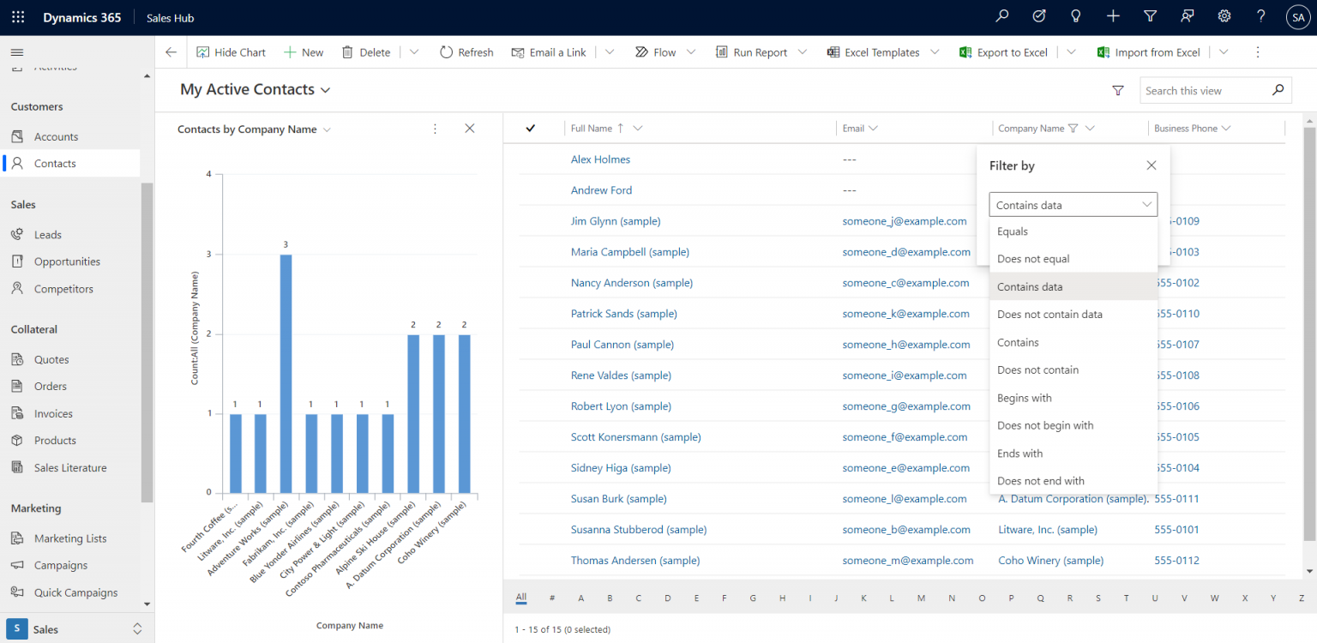Click the Adventure Works bar in the chart
Viewport: 1317px width, 643px height.
[286, 374]
